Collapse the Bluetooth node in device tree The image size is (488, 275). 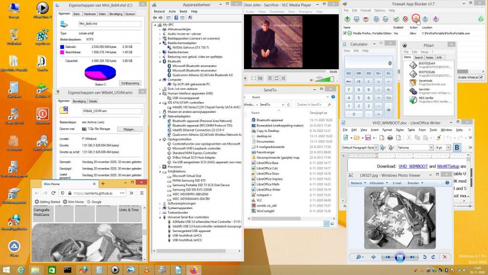click(x=160, y=61)
